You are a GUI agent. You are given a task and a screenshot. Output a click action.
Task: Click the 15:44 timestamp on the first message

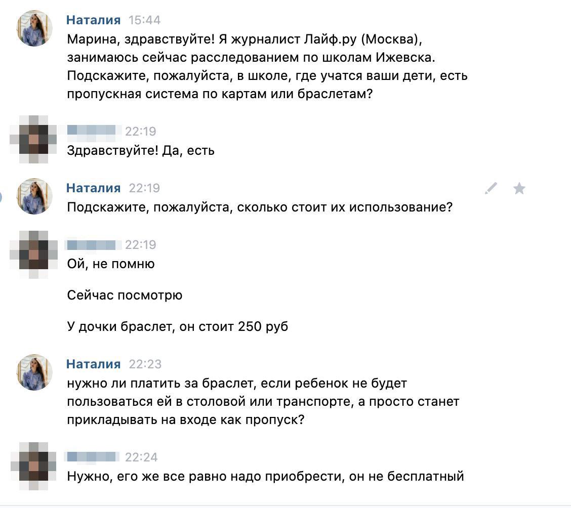(x=145, y=20)
